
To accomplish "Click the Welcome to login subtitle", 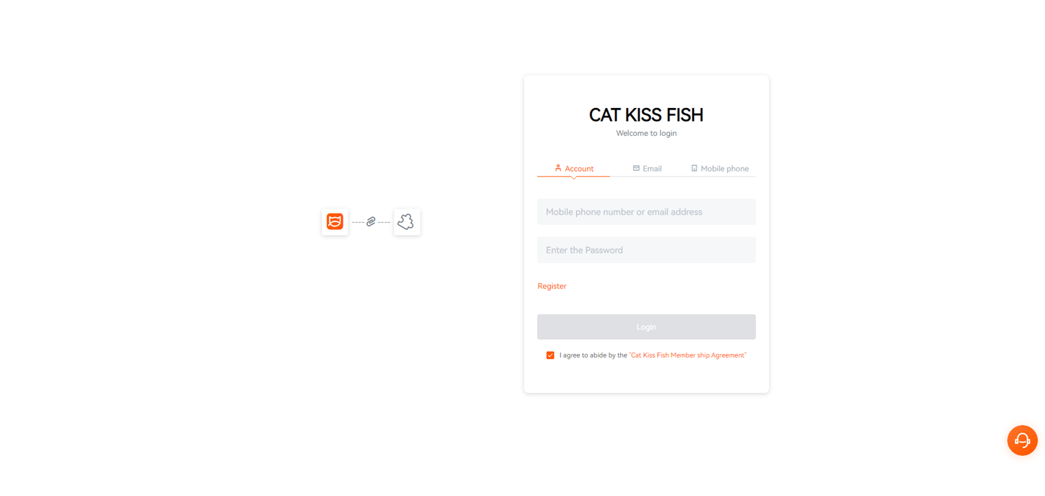I will pyautogui.click(x=646, y=133).
